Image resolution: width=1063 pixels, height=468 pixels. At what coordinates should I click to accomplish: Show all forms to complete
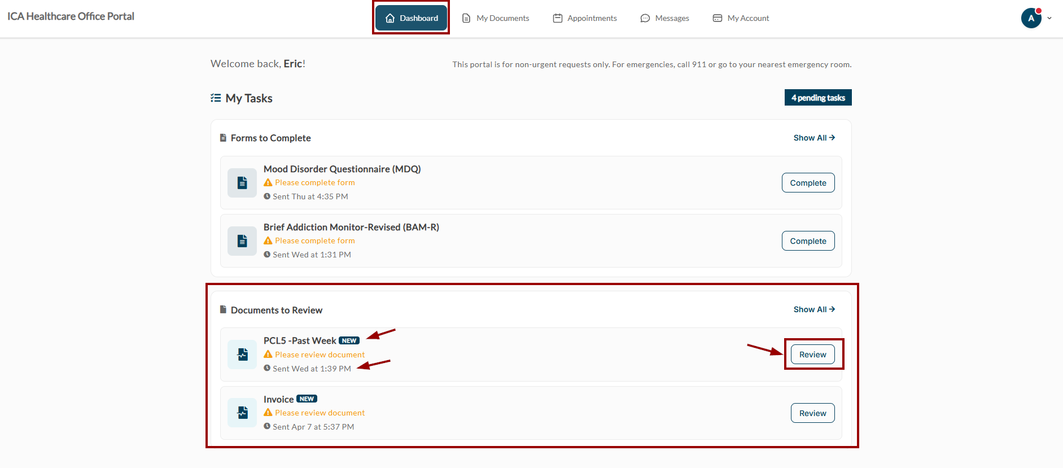(814, 138)
